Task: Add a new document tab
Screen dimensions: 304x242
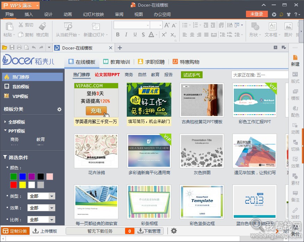Action: tap(120, 48)
